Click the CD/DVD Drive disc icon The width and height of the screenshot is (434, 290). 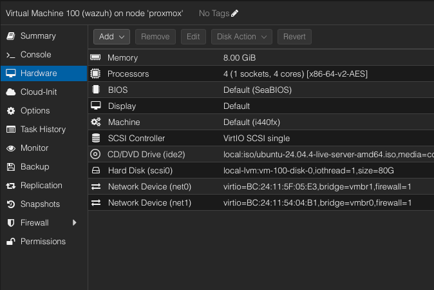pos(95,154)
